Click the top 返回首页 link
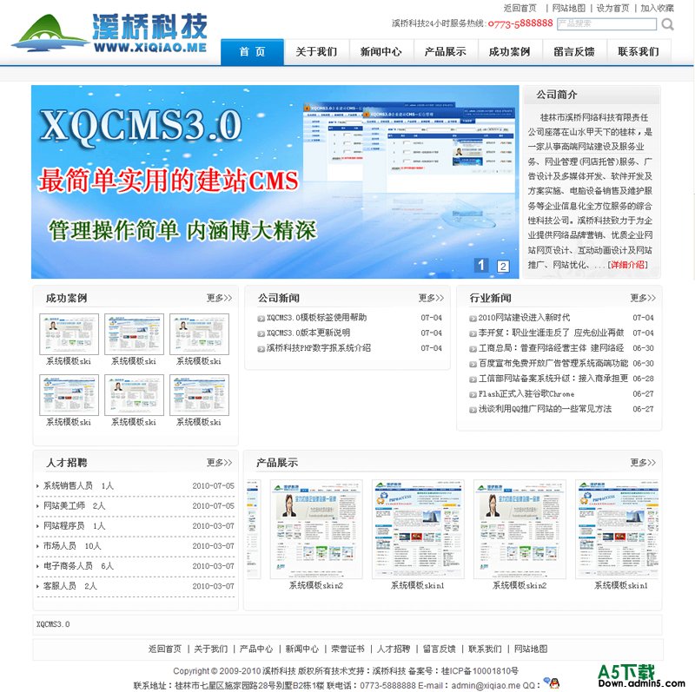695x692 pixels. click(x=520, y=8)
